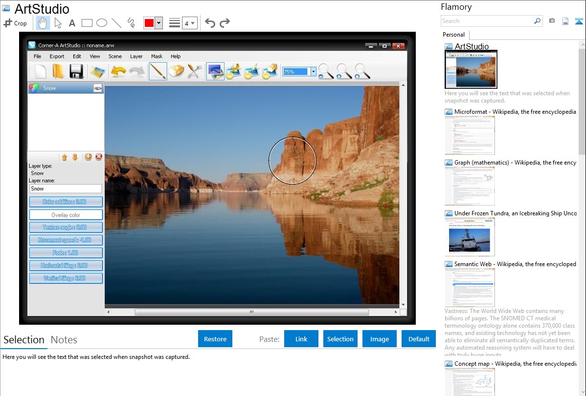Click the redo arrow
Image resolution: width=586 pixels, height=396 pixels.
(x=225, y=23)
